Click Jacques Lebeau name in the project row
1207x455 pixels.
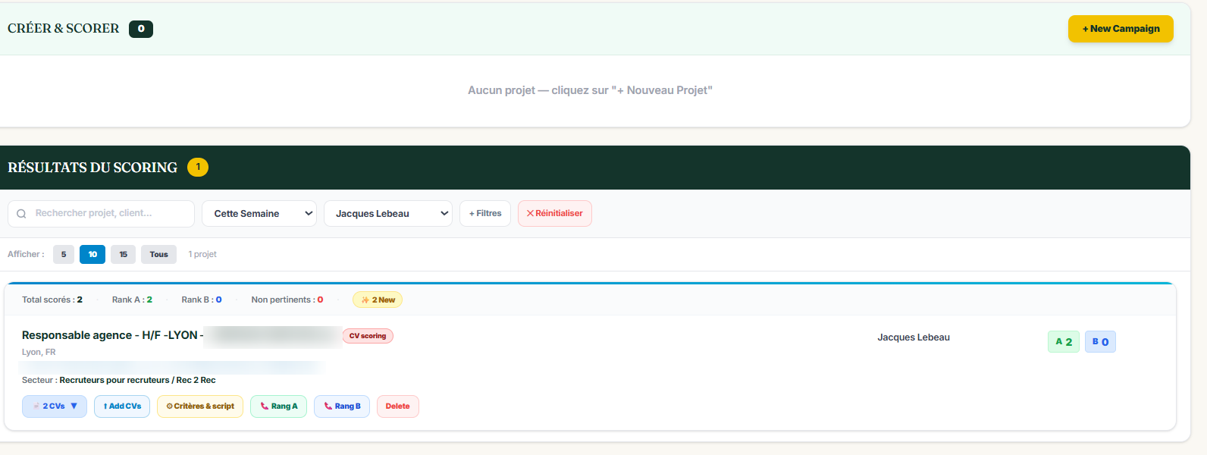coord(914,337)
